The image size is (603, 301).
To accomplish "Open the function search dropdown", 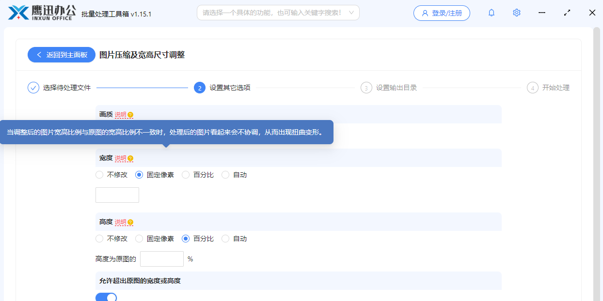I will [x=278, y=13].
